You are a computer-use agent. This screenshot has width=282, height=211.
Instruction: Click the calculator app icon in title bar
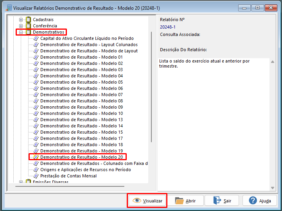(x=9, y=8)
